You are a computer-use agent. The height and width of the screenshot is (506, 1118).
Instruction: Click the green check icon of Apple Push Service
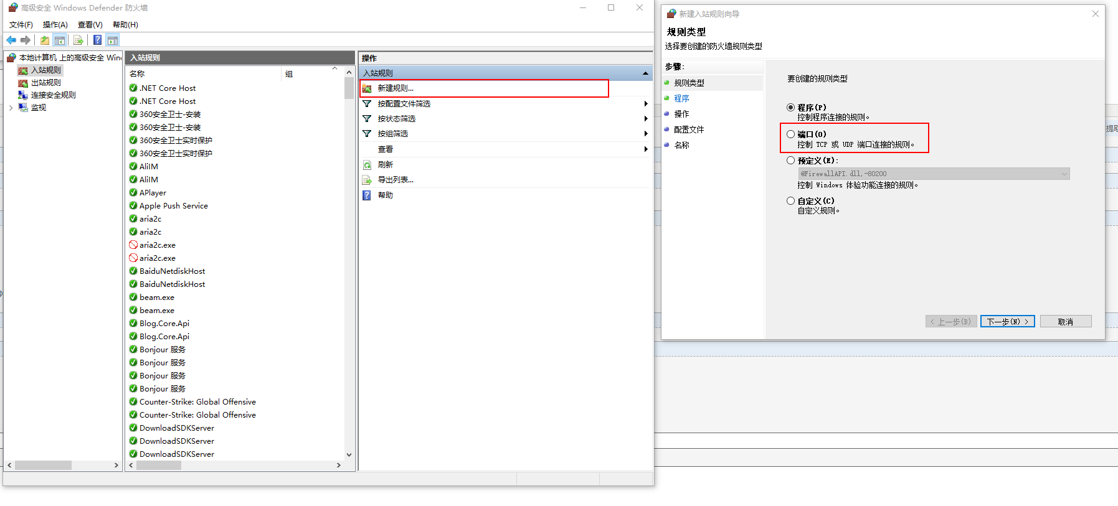pos(133,205)
